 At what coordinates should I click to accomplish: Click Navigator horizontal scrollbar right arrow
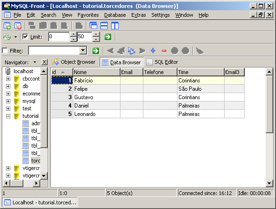pos(36,183)
